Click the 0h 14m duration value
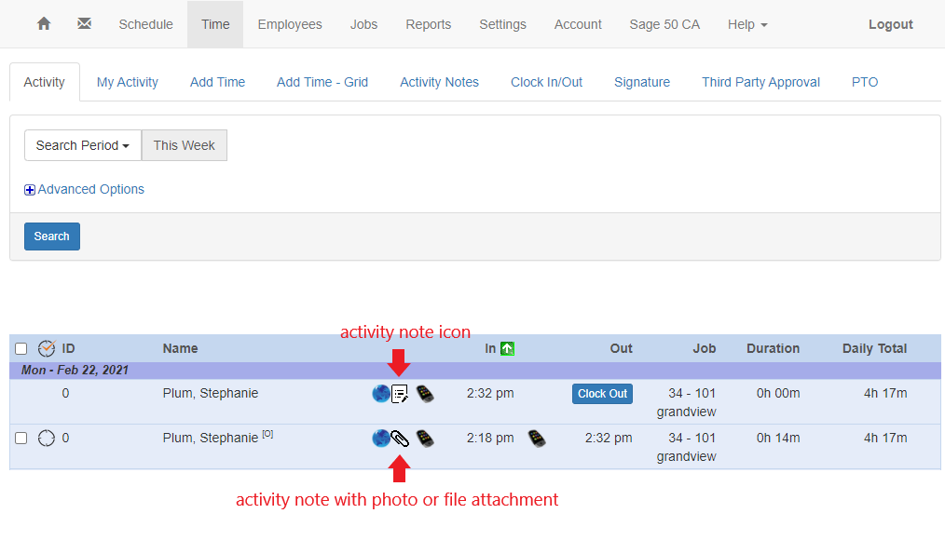Viewport: 945px width, 554px height. point(778,438)
